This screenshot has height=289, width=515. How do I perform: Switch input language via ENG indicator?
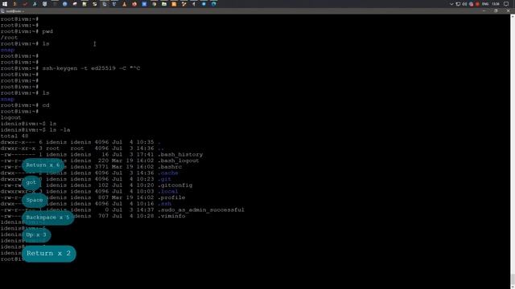click(485, 4)
